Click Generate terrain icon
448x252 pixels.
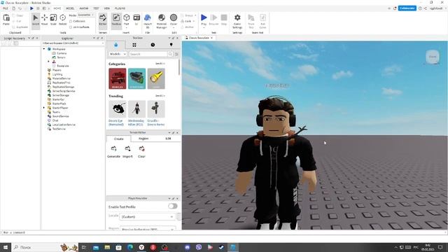[113, 148]
